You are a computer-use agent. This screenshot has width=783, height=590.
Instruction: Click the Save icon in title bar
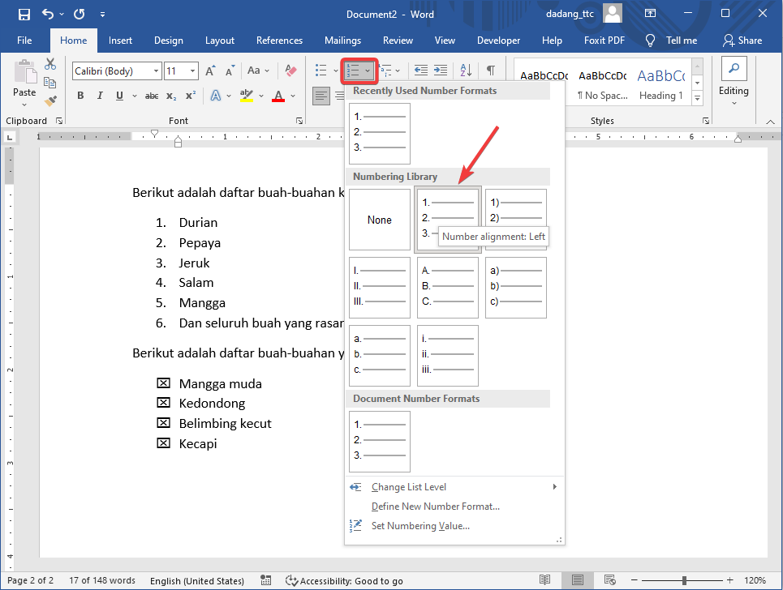point(24,14)
